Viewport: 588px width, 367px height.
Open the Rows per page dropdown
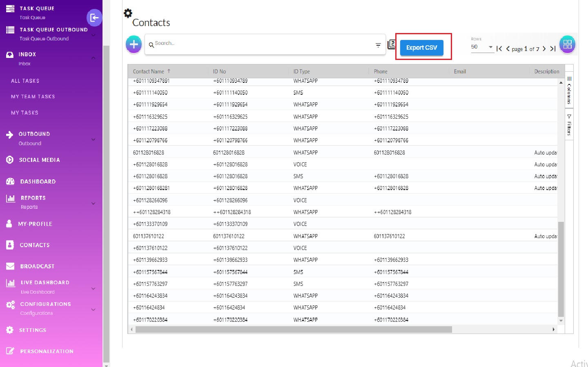click(482, 47)
